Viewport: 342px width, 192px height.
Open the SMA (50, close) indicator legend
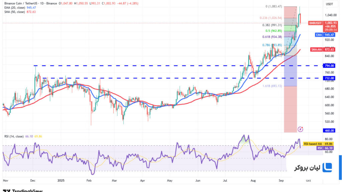[x=15, y=12]
